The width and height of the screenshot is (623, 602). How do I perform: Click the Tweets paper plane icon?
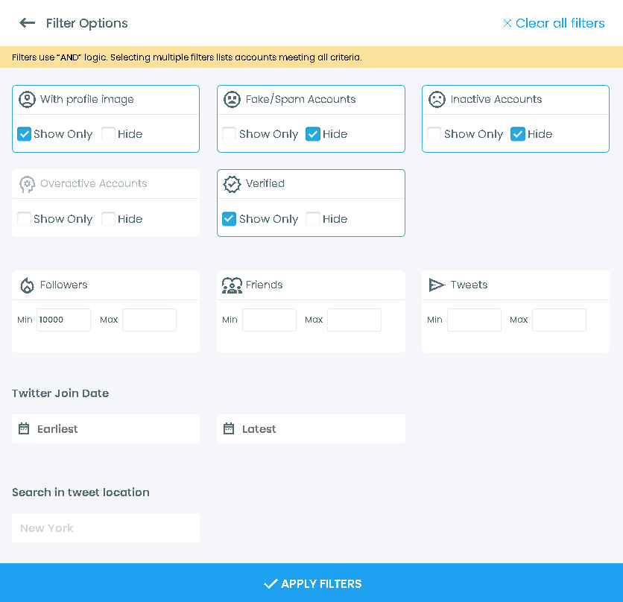[x=437, y=285]
